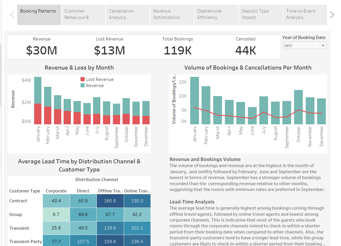Open the Year of Booking Date dropdown
341x246 pixels.
[x=305, y=45]
